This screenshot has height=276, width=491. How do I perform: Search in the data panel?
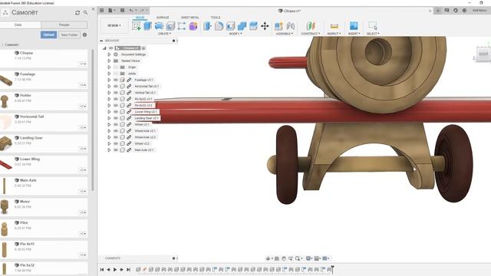[x=85, y=12]
